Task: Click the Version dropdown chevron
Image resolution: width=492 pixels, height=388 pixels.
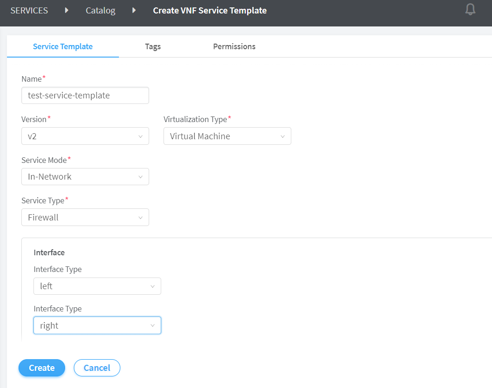Action: (140, 136)
